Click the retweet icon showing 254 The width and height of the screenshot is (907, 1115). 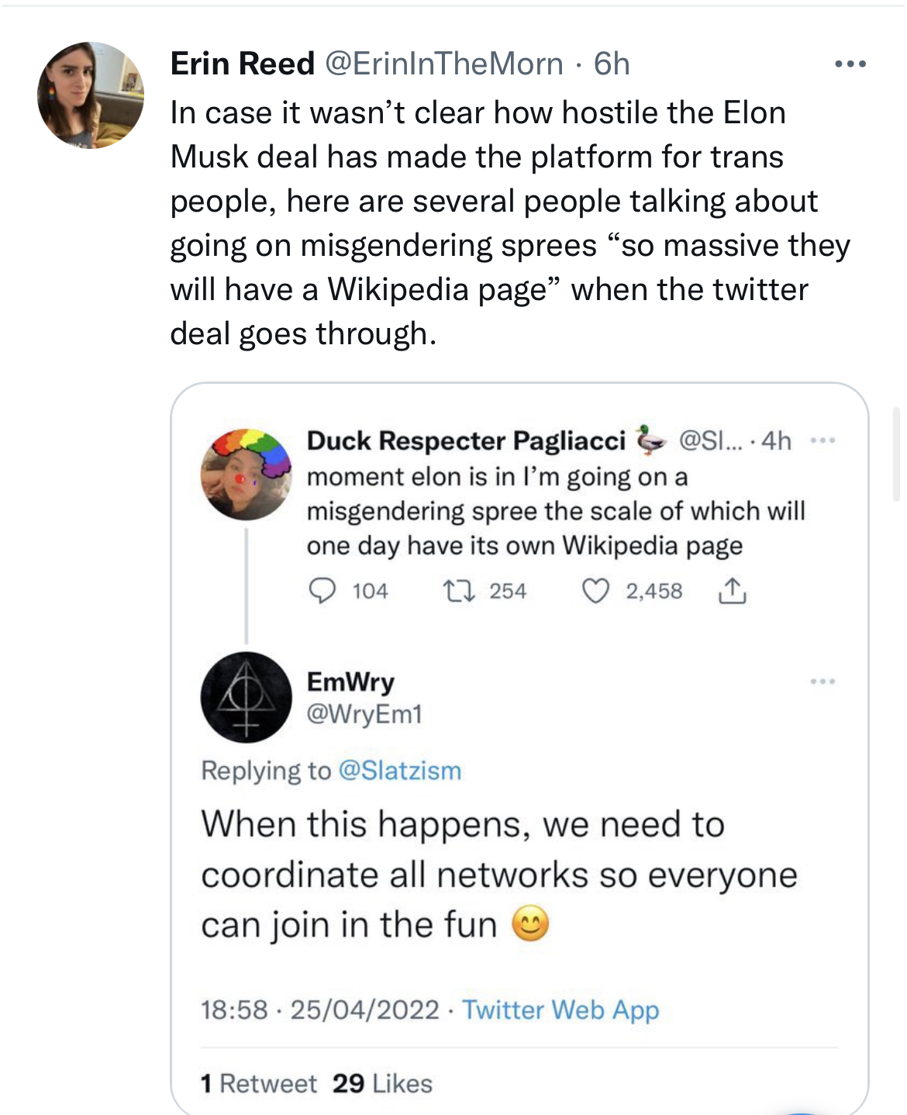pyautogui.click(x=454, y=592)
